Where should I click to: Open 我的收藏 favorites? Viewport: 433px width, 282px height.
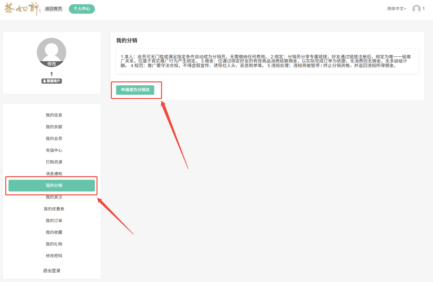pyautogui.click(x=54, y=233)
